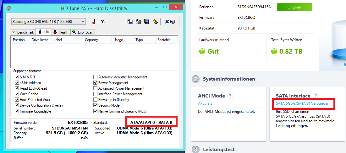Close the HD Tune window

176,7
